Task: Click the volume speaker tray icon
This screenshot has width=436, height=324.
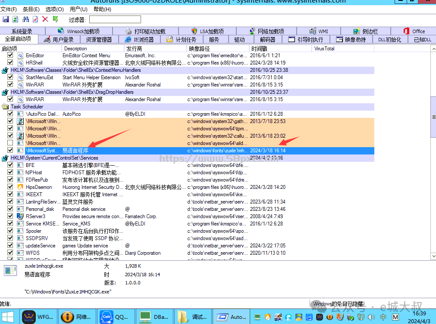Action: point(371,317)
